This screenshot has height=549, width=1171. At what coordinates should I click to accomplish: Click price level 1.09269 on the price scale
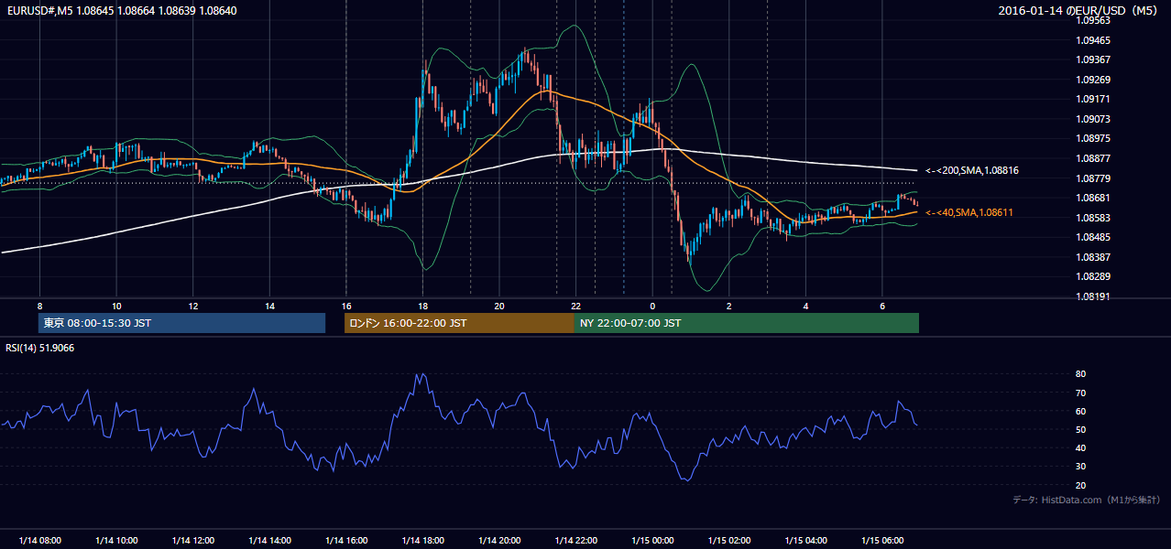tap(1092, 80)
